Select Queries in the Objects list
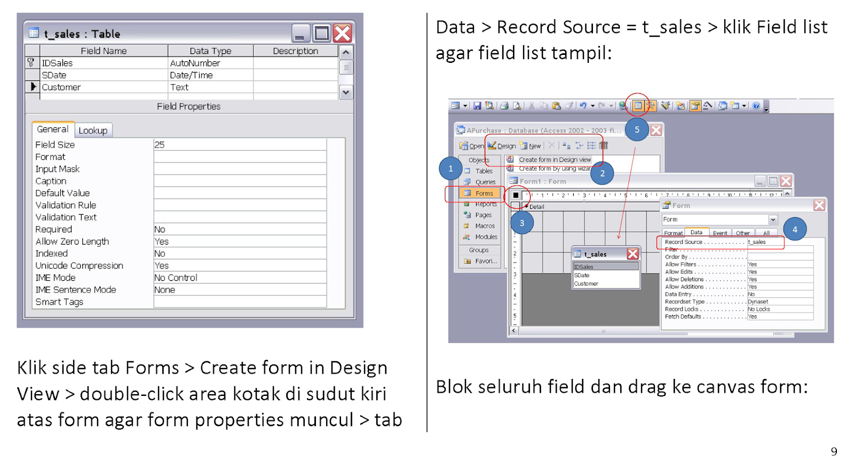The height and width of the screenshot is (470, 854). click(x=480, y=182)
